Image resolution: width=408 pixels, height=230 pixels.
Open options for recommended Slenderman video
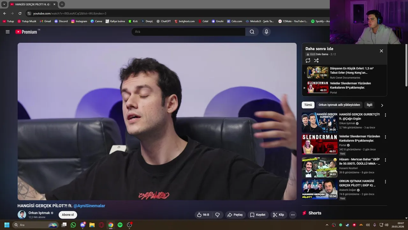(x=385, y=137)
